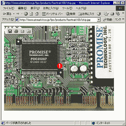Image resolution: width=126 pixels, height=126 pixels.
Task: Click the red number 1 marker on the chip image
Action: (x=60, y=66)
